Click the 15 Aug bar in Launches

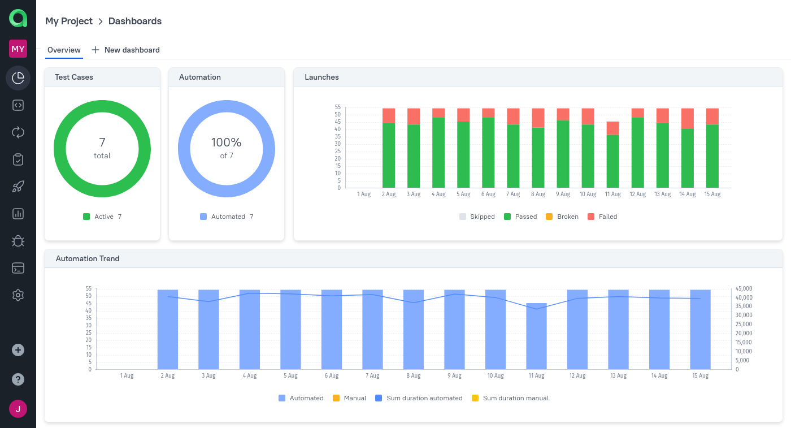click(x=712, y=148)
